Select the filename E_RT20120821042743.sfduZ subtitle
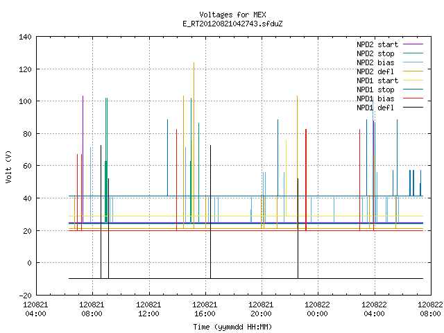Image resolution: width=444 pixels, height=333 pixels. click(232, 24)
